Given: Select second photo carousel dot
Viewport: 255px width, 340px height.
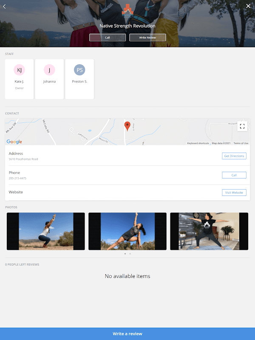Looking at the screenshot, I should (x=130, y=254).
